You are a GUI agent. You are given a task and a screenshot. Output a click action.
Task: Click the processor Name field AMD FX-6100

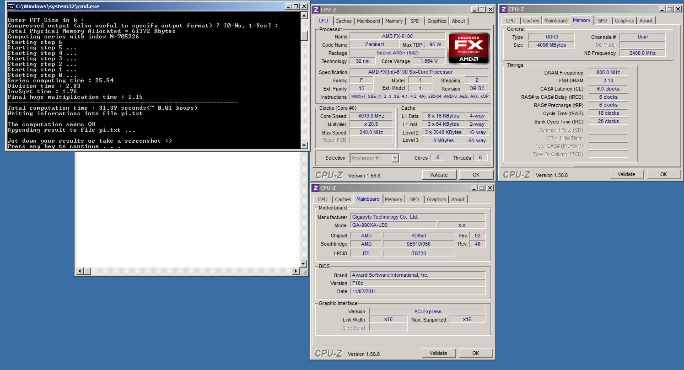point(397,37)
